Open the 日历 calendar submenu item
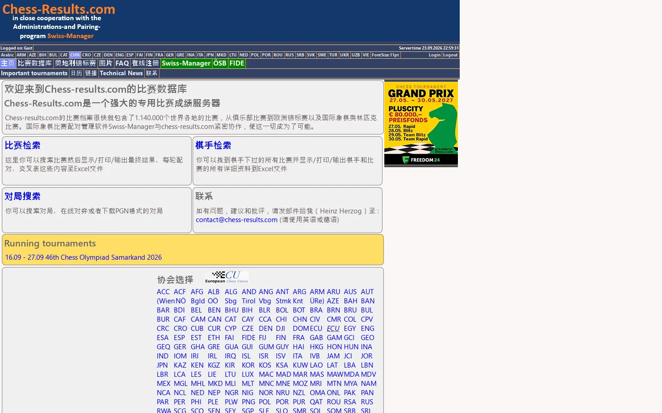 tap(76, 73)
